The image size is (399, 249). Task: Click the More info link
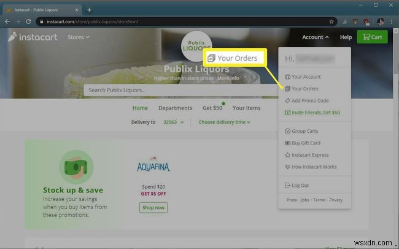tap(228, 78)
